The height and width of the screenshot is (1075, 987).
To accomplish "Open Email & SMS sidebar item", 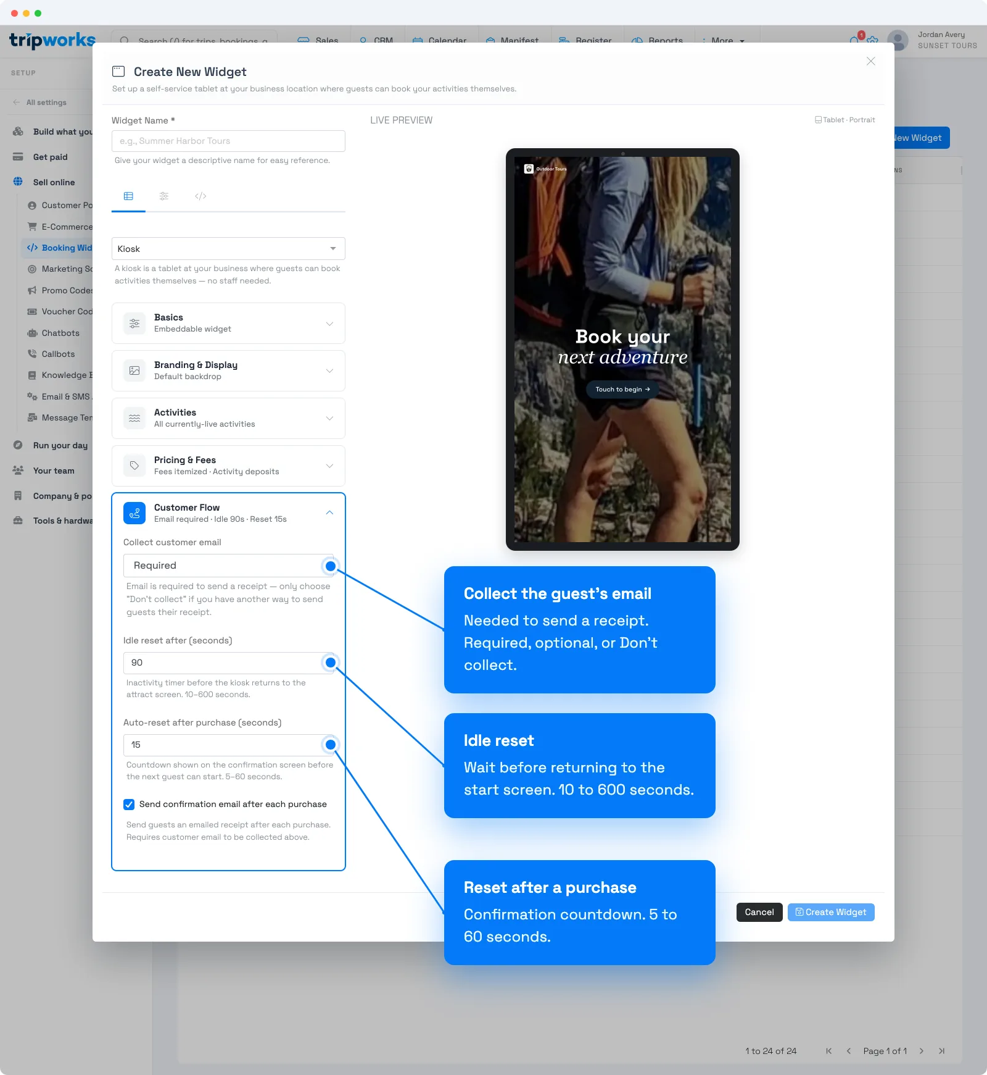I will pos(60,396).
